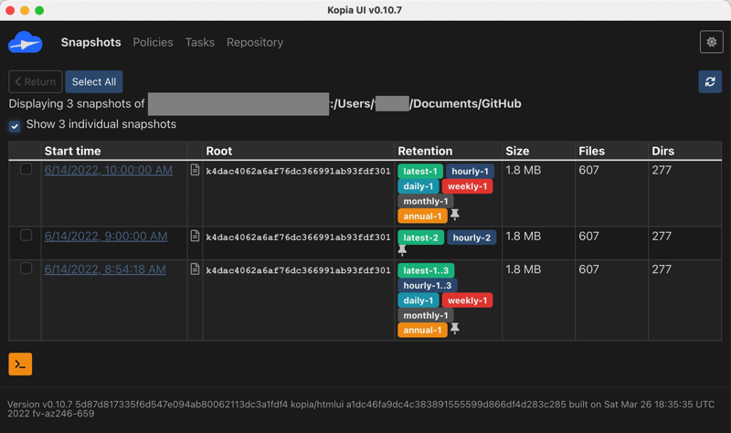Open the Repository tab
731x433 pixels.
click(255, 42)
